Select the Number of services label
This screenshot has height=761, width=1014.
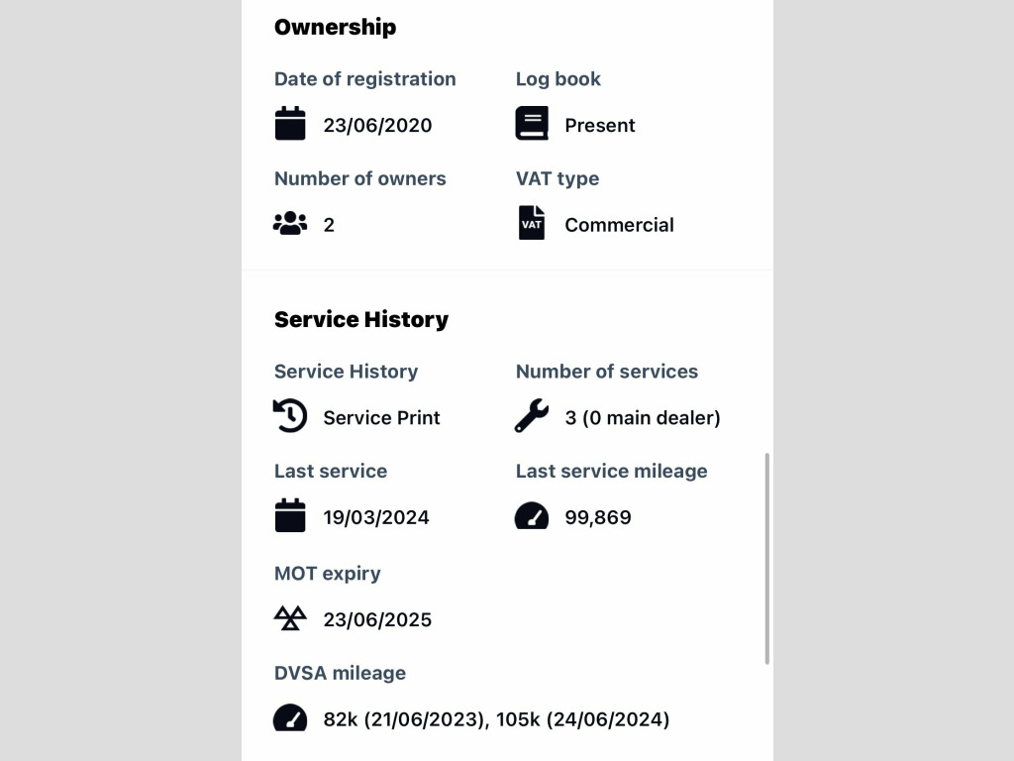coord(607,372)
